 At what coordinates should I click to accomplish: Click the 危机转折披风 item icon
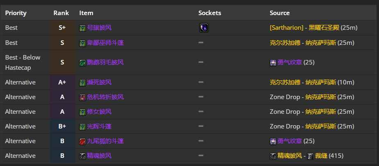point(82,97)
